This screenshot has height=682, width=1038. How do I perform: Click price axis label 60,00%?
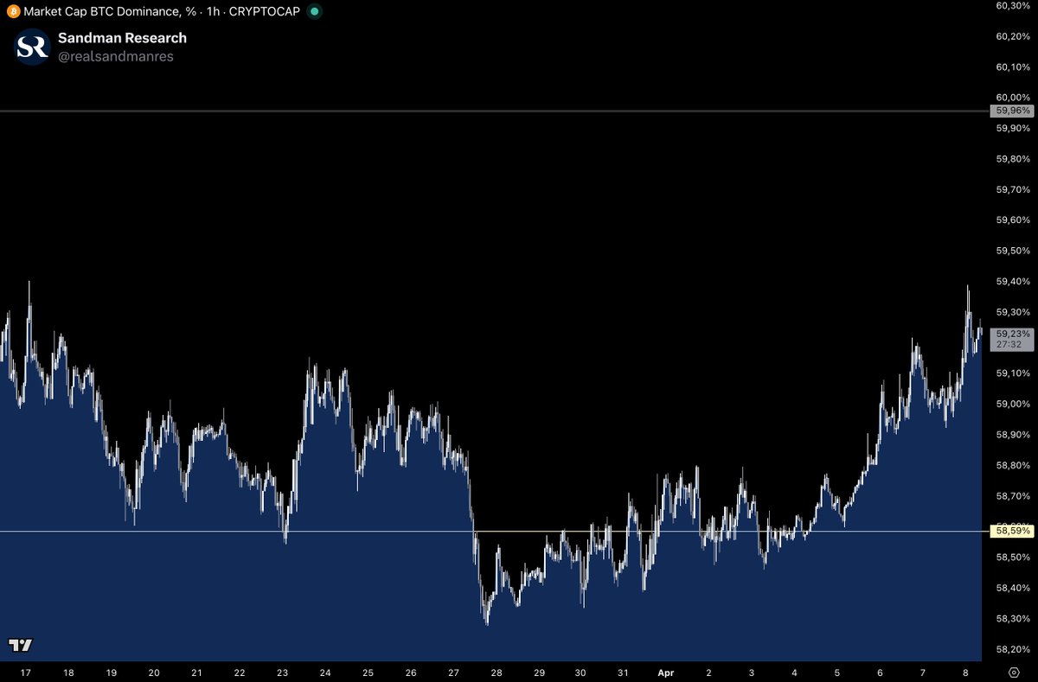(x=1013, y=98)
